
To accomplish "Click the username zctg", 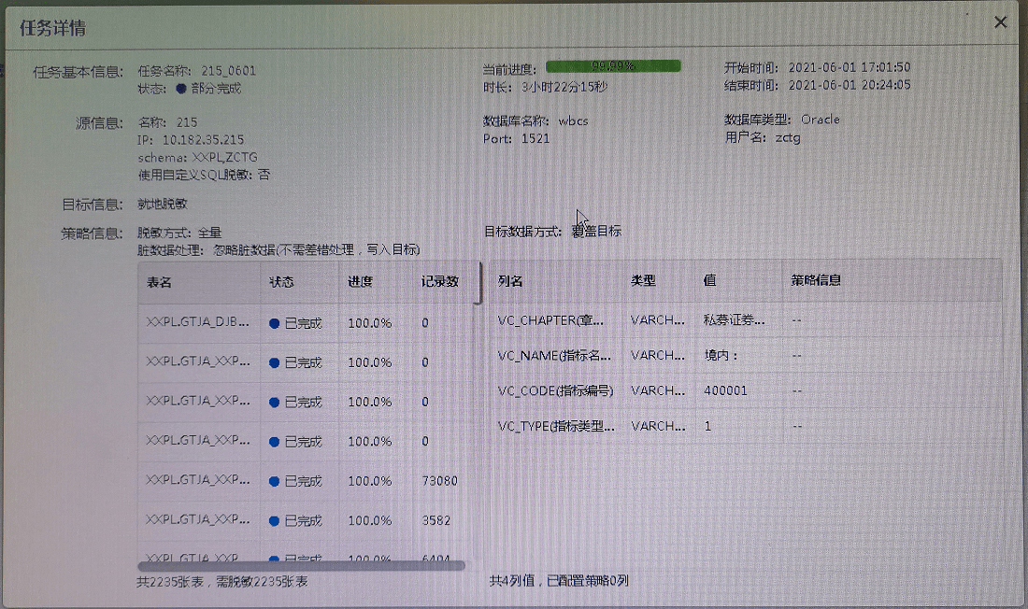I will pos(788,137).
